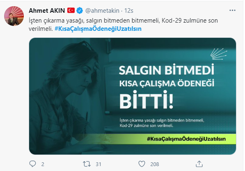Image resolution: width=245 pixels, height=171 pixels.
Task: Click the large BİTTİ! headline in the image
Action: click(x=147, y=100)
